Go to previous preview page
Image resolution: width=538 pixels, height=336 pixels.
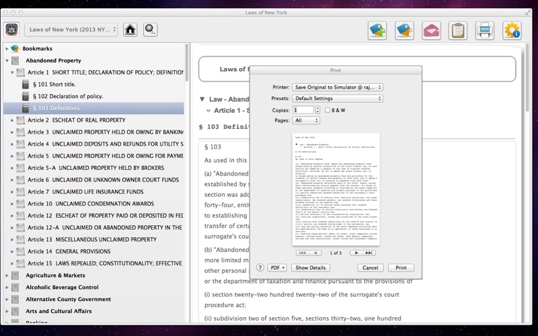315,253
